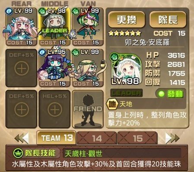The height and width of the screenshot is (172, 194).
Task: Go to previous teams with left double arrow
Action: pyautogui.click(x=22, y=138)
